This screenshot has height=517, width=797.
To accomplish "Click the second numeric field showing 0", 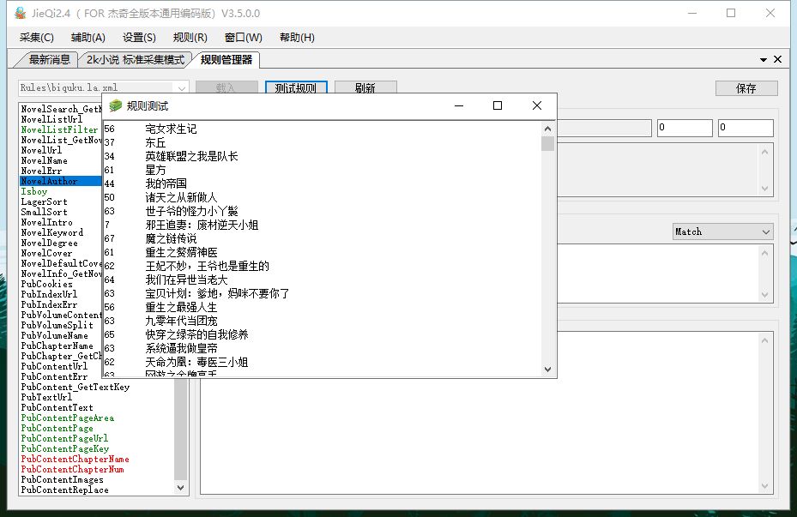I will pyautogui.click(x=746, y=128).
